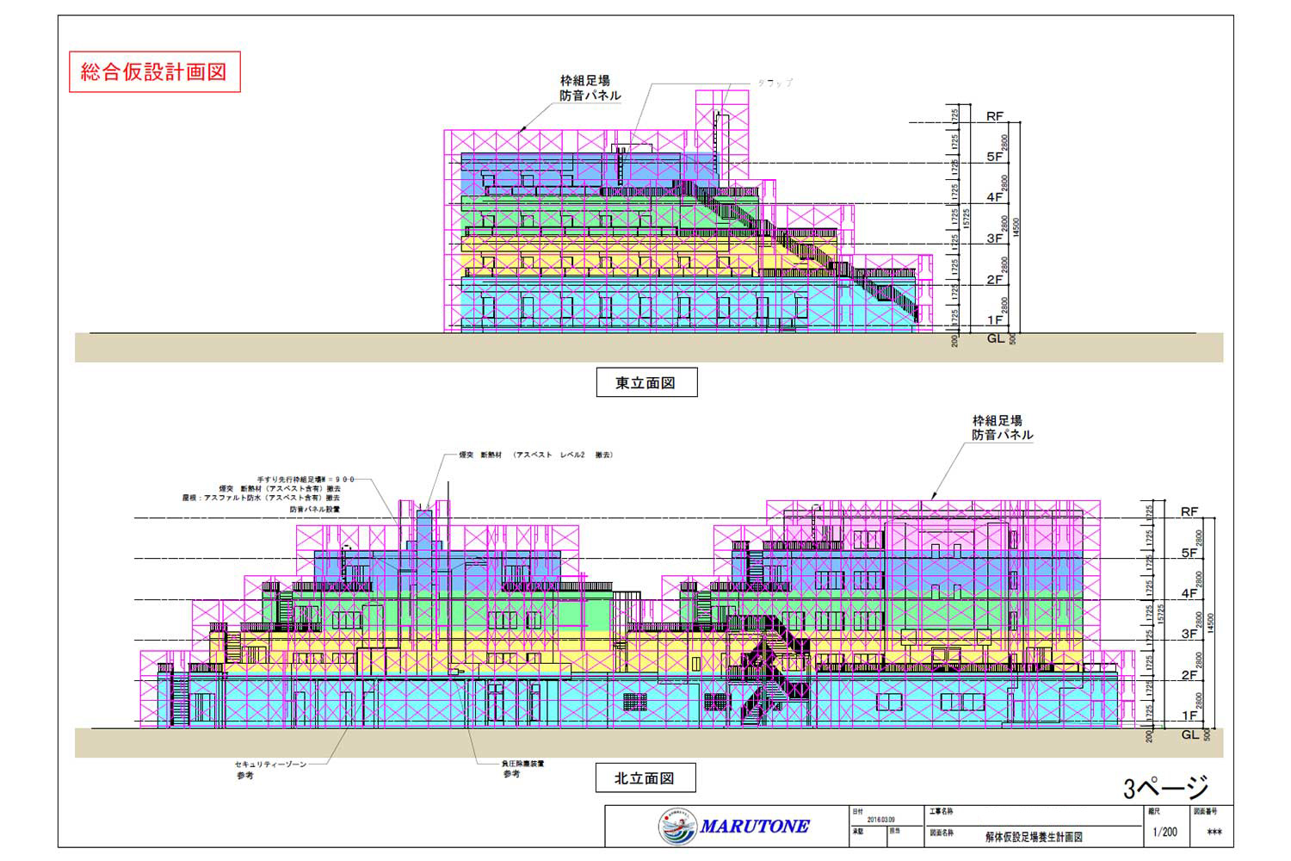Viewport: 1291px width, 861px height.
Task: Click the セキュリティーゾーン annotation label
Action: (270, 765)
